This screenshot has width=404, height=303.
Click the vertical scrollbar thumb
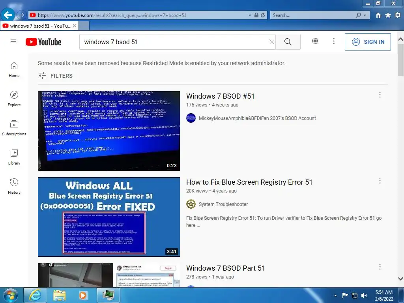tap(400, 60)
